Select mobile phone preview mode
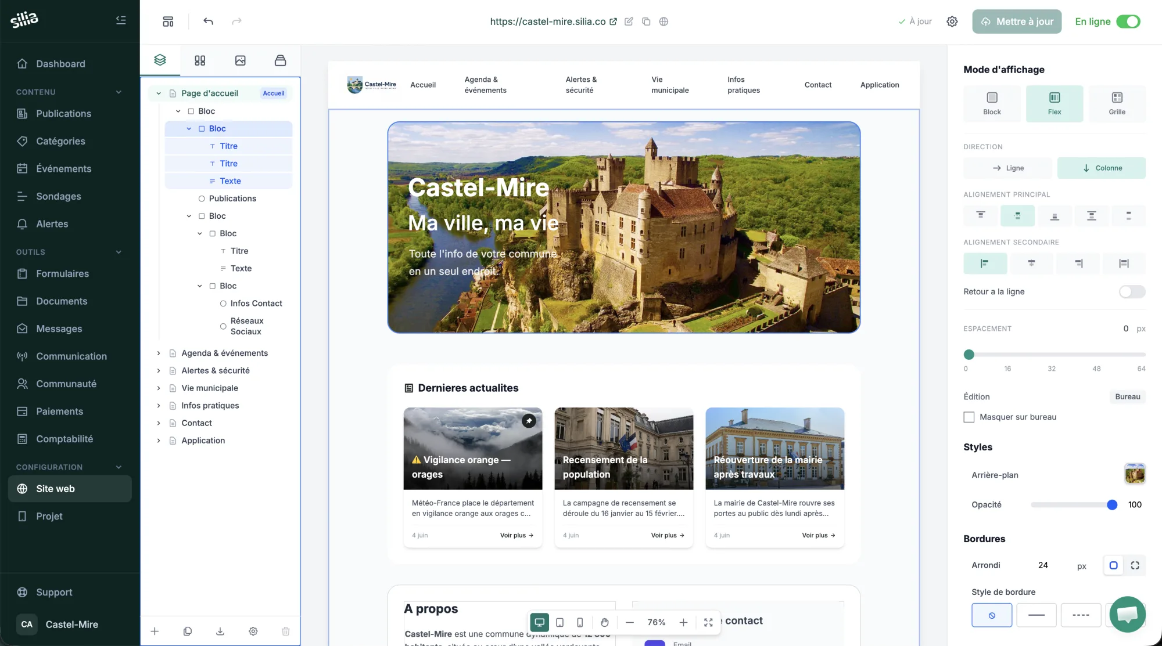This screenshot has height=646, width=1162. point(580,622)
